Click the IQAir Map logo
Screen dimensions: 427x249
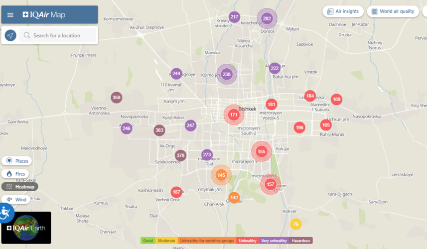[44, 15]
